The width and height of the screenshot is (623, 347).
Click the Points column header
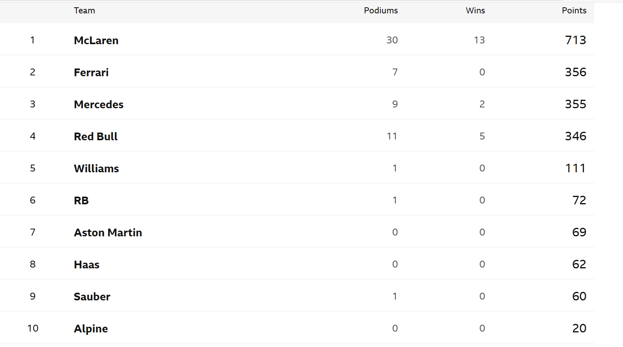574,11
